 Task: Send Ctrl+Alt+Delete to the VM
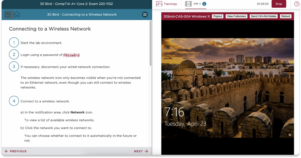(x=264, y=16)
